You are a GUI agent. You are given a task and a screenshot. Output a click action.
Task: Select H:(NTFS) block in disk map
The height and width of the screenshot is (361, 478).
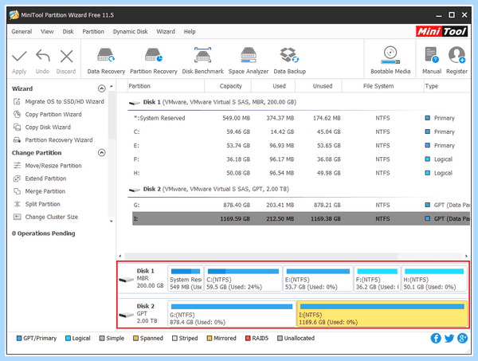[434, 278]
